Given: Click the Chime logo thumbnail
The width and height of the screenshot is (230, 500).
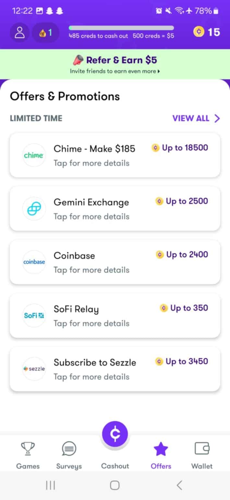Looking at the screenshot, I should [x=34, y=155].
